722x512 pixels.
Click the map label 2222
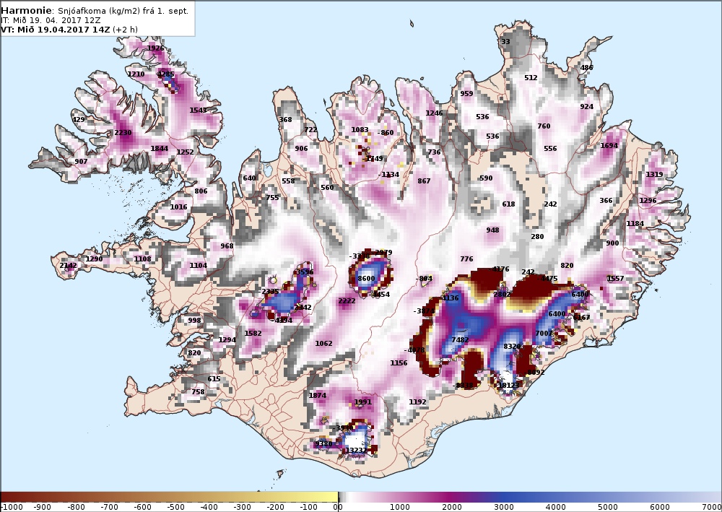pyautogui.click(x=347, y=300)
